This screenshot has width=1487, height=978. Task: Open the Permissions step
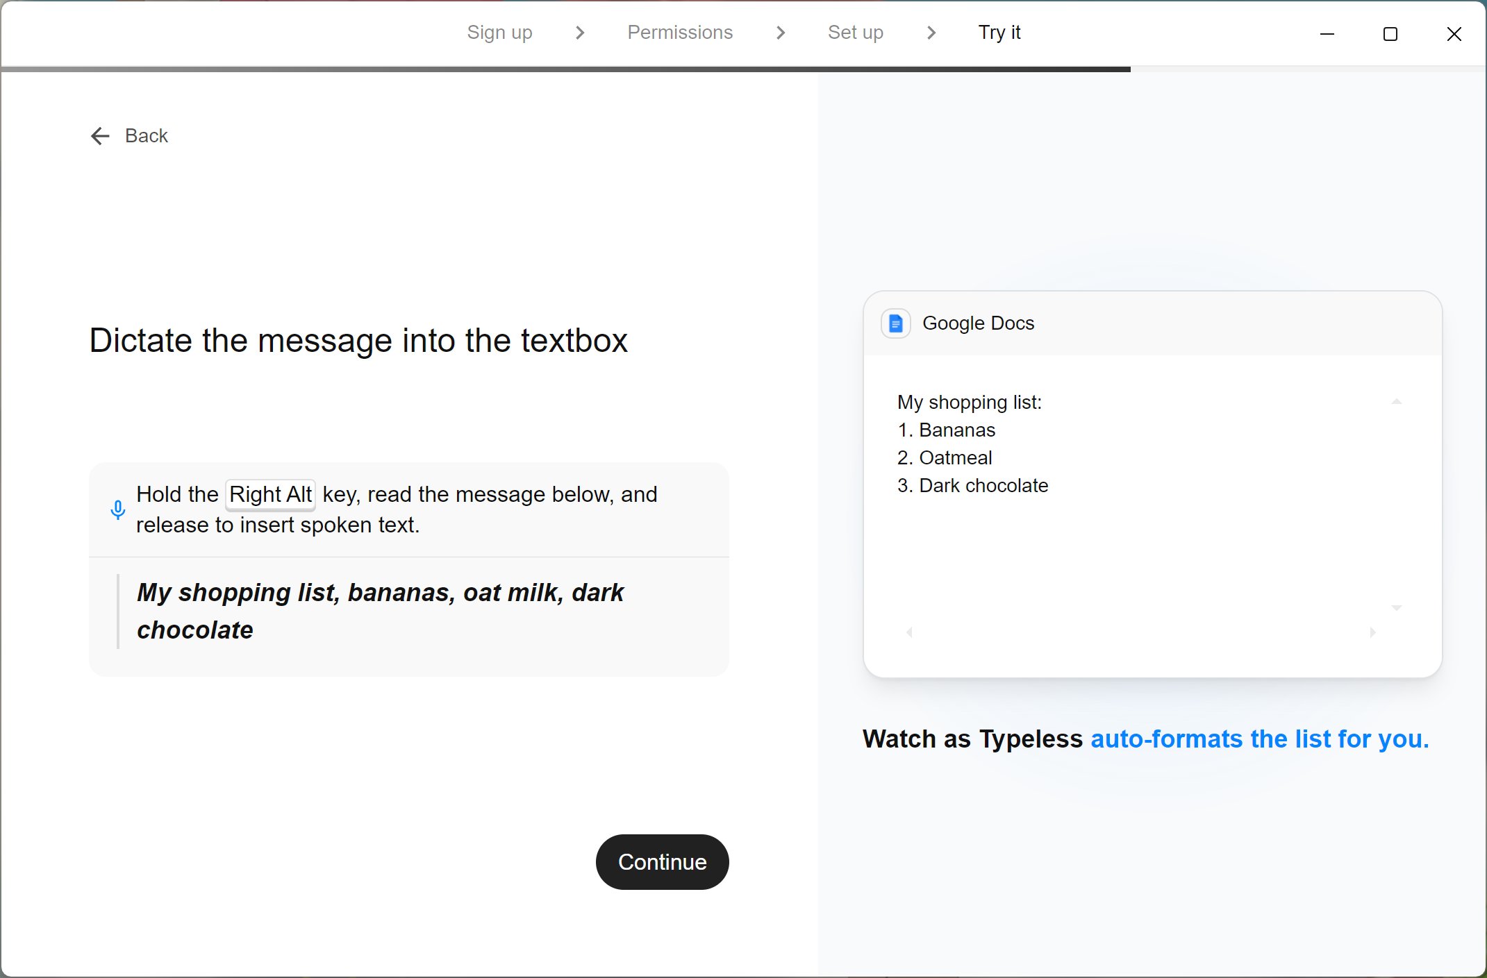[x=679, y=33]
